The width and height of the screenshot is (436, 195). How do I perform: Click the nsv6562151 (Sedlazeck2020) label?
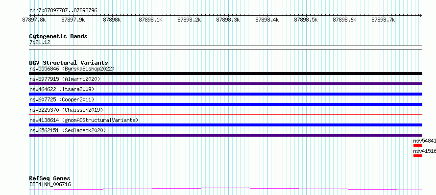pos(68,130)
